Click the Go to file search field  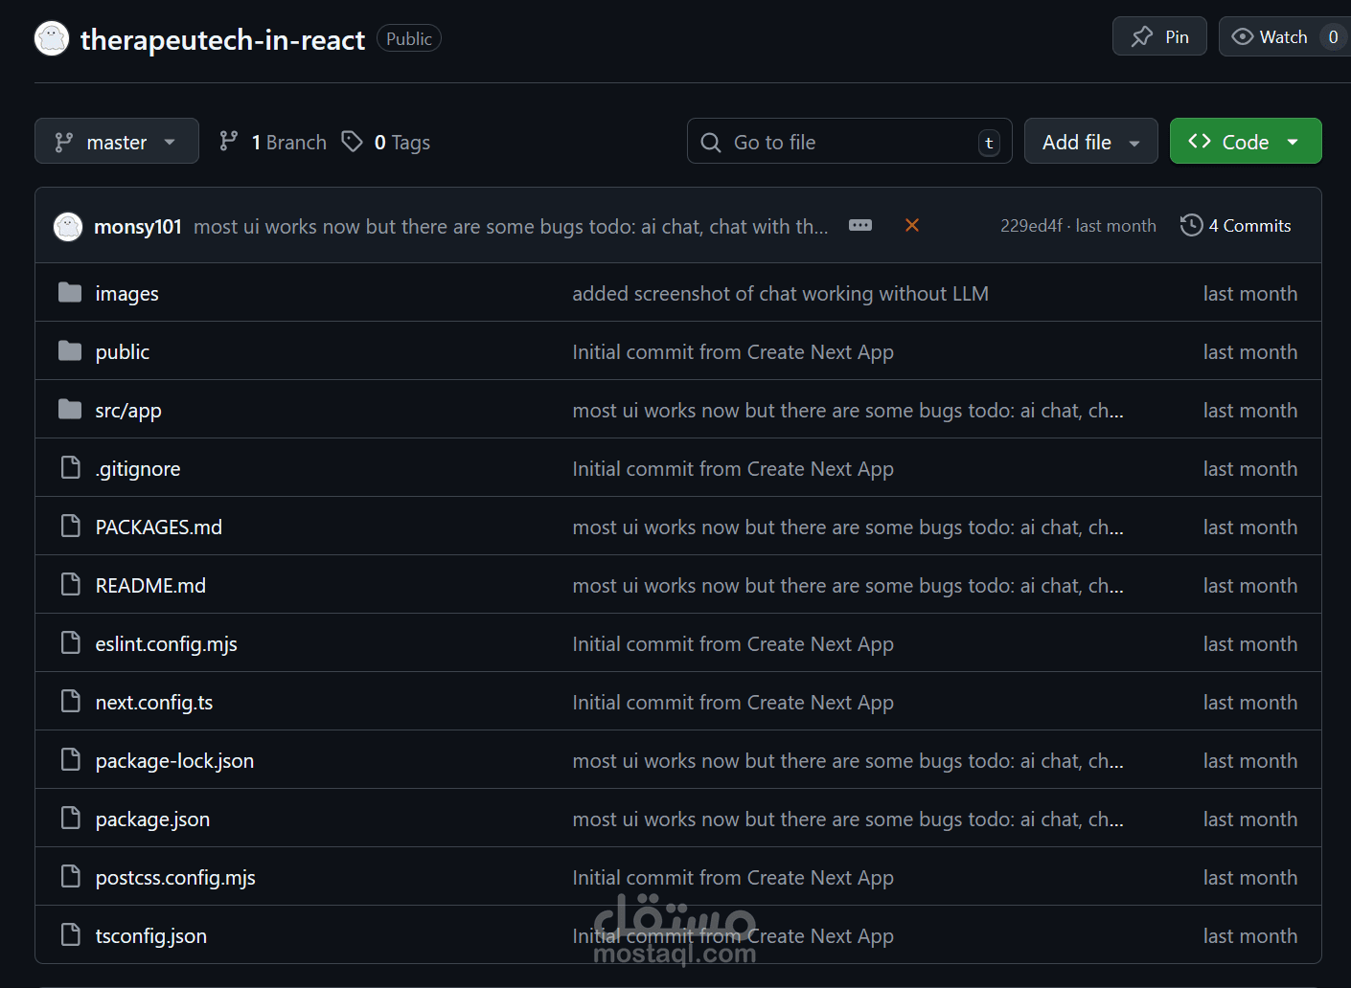tap(849, 142)
